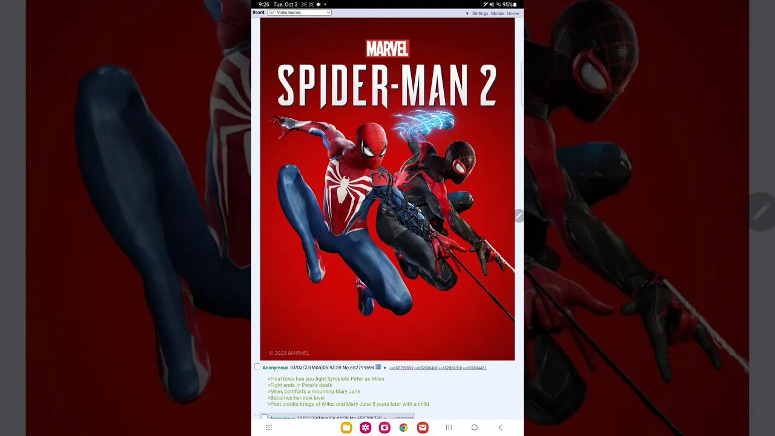775x436 pixels.
Task: Click post number No.652799694
Action: pos(358,368)
